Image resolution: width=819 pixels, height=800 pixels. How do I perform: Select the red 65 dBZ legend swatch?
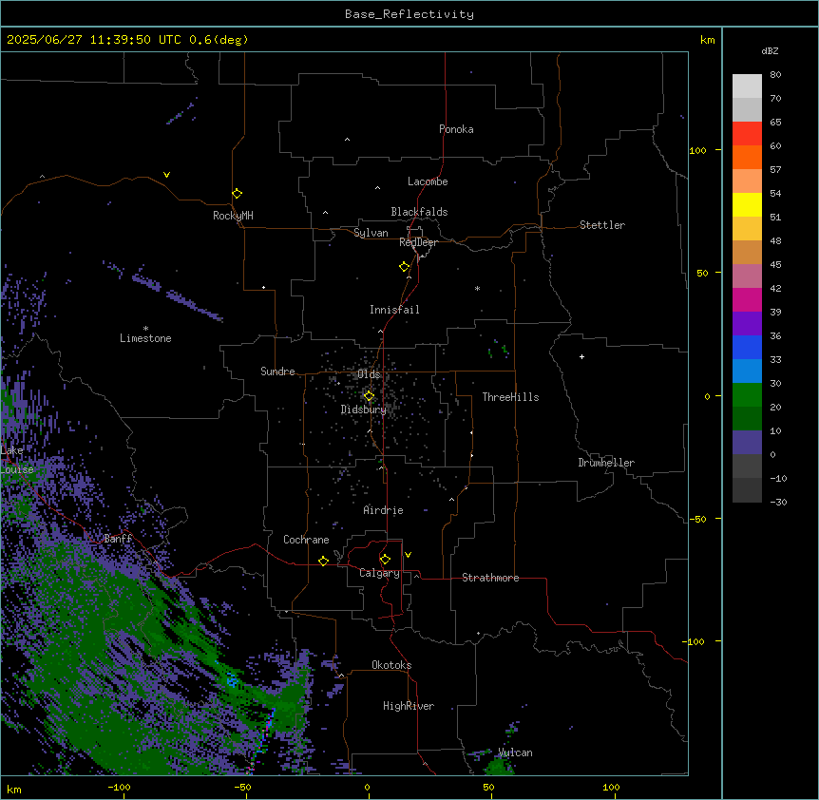747,134
